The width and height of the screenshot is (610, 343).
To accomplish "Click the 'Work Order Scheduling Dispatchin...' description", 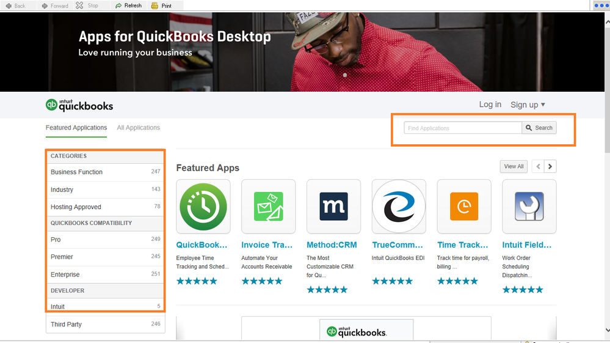I will click(x=517, y=267).
